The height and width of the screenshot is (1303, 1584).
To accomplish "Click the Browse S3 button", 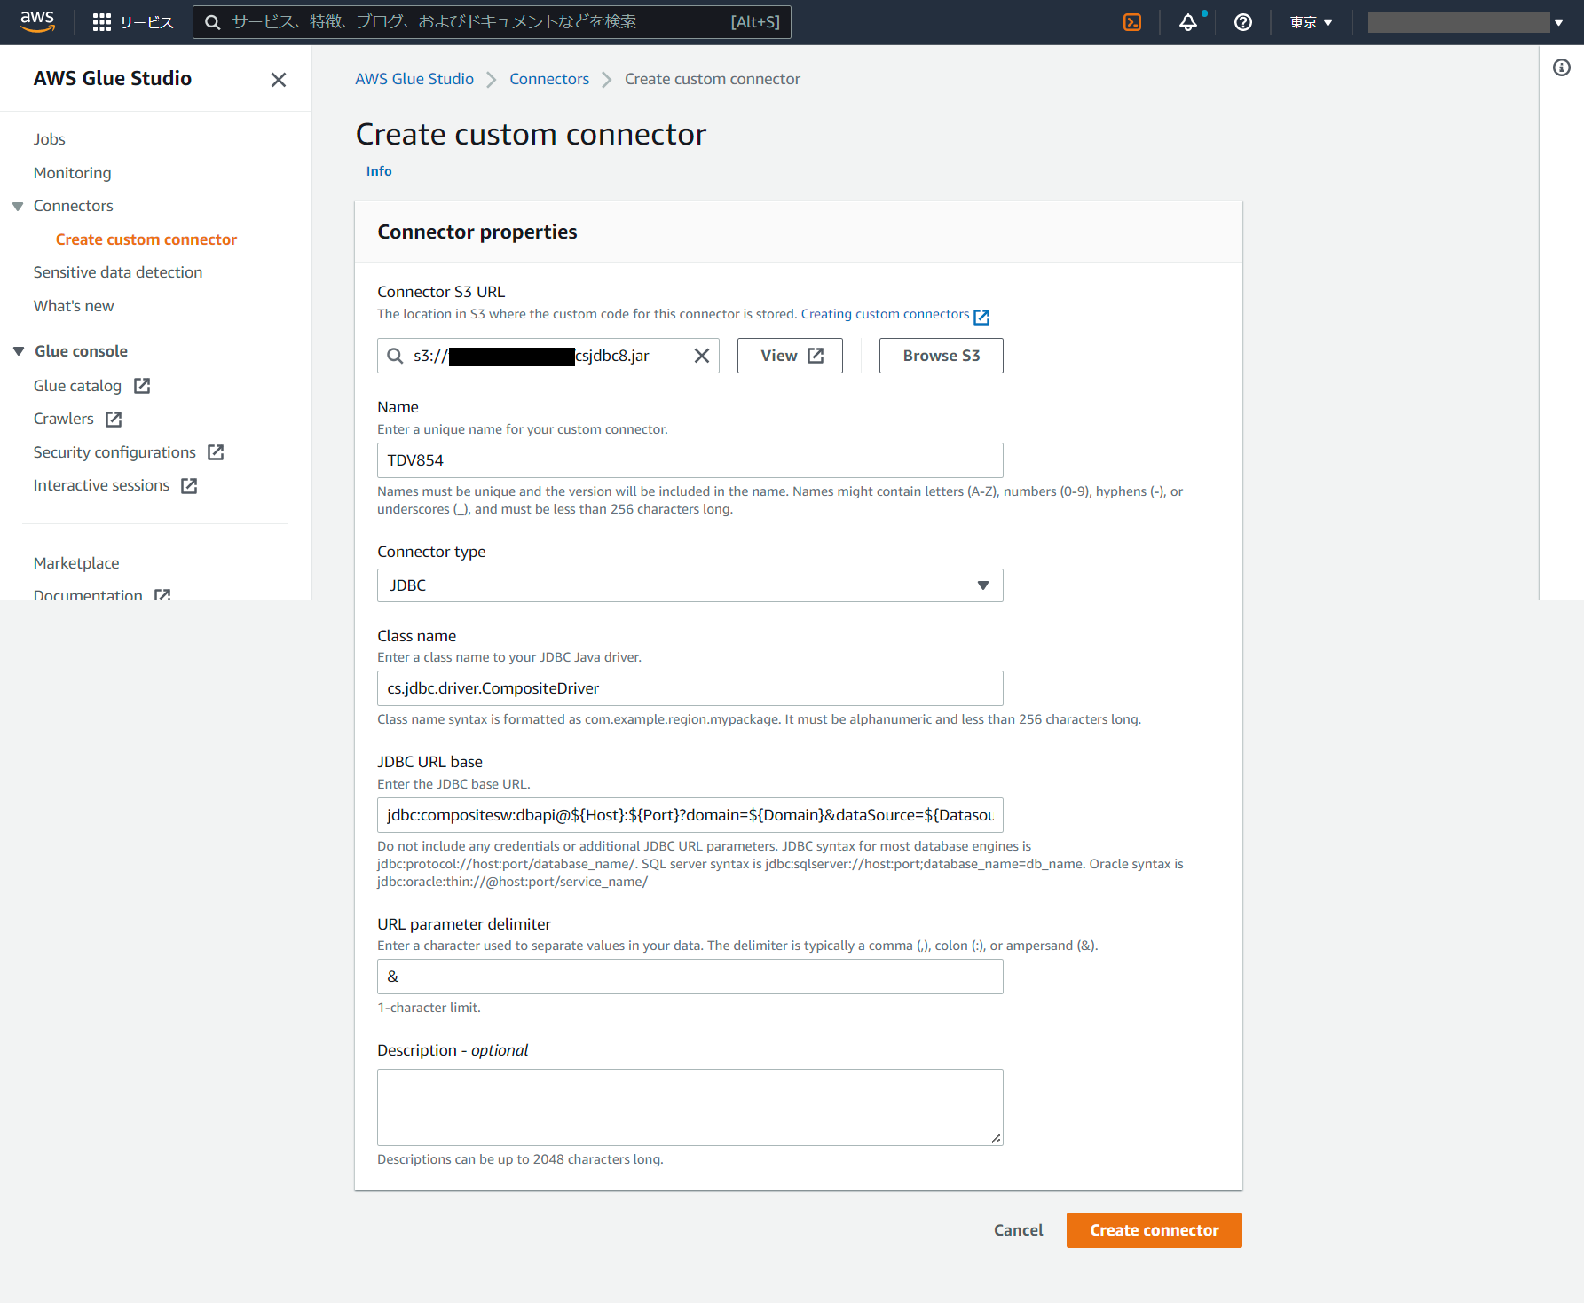I will pyautogui.click(x=942, y=356).
